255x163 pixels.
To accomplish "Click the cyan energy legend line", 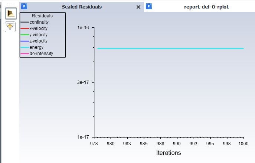I will 25,47.
